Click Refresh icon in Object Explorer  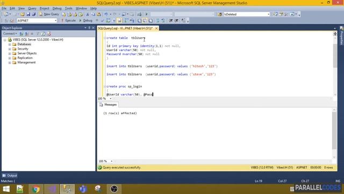[x=43, y=33]
